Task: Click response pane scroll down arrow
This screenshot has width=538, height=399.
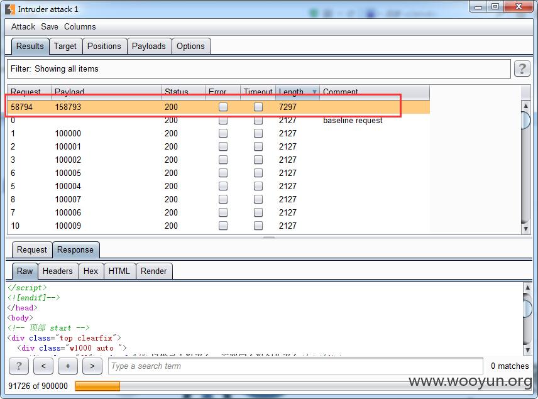Action: [x=528, y=350]
